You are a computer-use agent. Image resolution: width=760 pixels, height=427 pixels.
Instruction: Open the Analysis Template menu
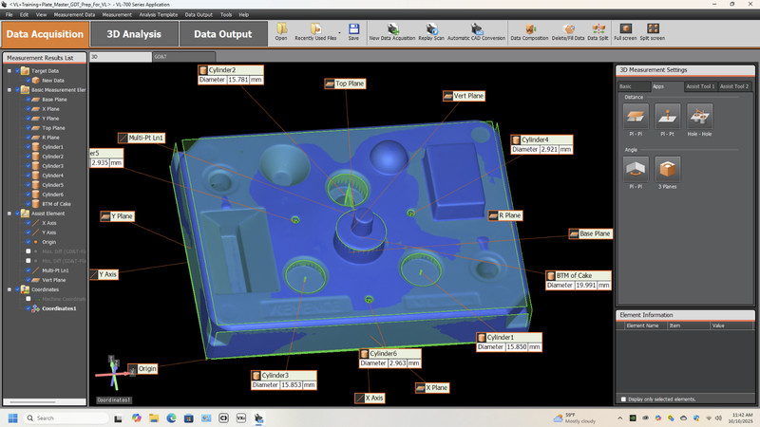tap(159, 15)
